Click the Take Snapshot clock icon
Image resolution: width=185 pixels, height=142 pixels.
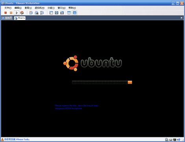[31, 13]
